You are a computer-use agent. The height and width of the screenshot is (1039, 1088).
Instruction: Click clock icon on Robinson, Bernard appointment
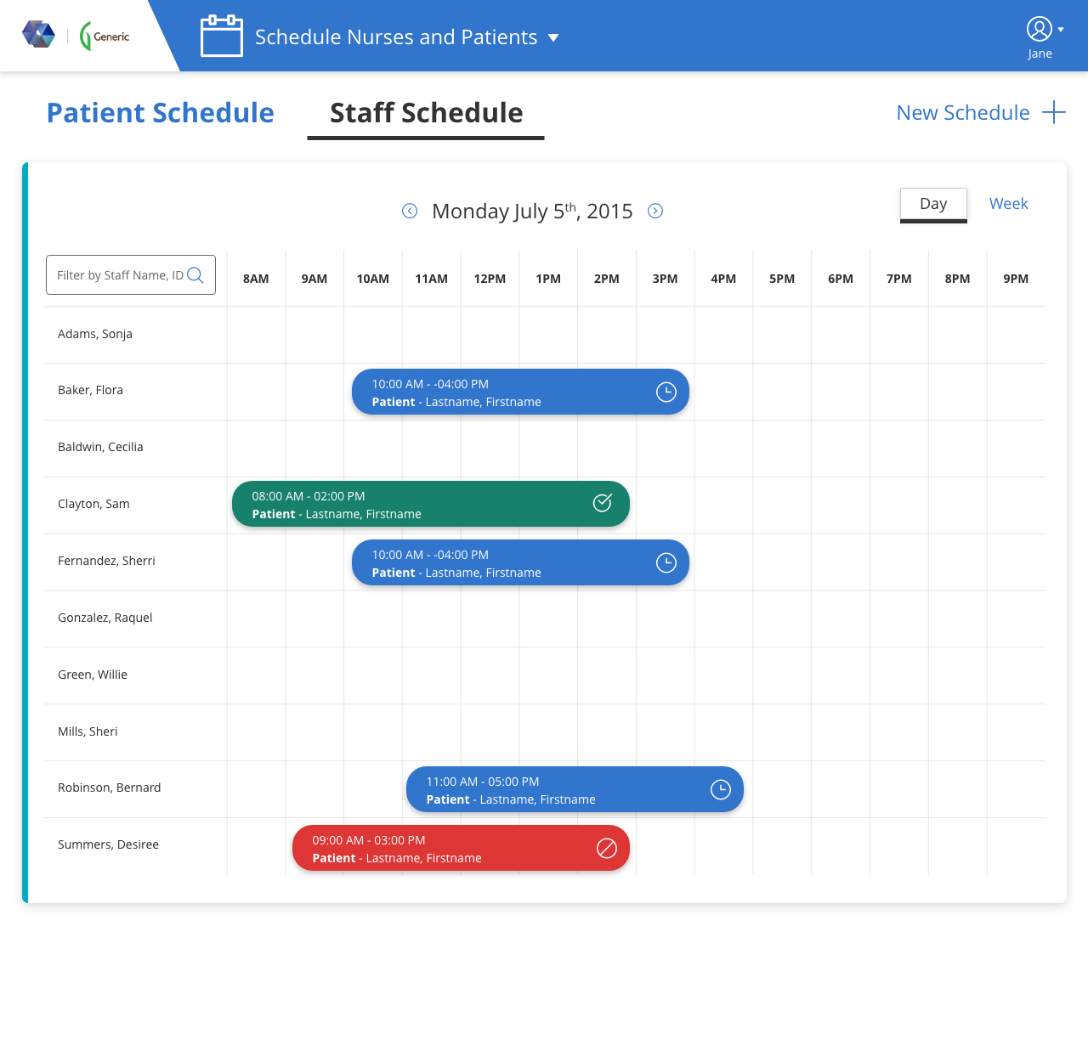721,789
